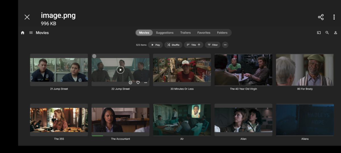
Task: Open the Favorites tab
Action: point(204,33)
